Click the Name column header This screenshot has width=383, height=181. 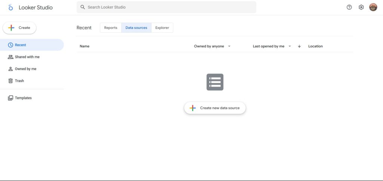85,46
